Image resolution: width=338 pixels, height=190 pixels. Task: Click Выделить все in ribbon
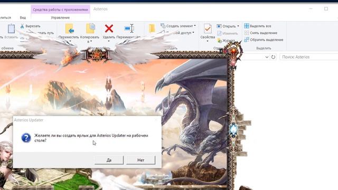[258, 26]
